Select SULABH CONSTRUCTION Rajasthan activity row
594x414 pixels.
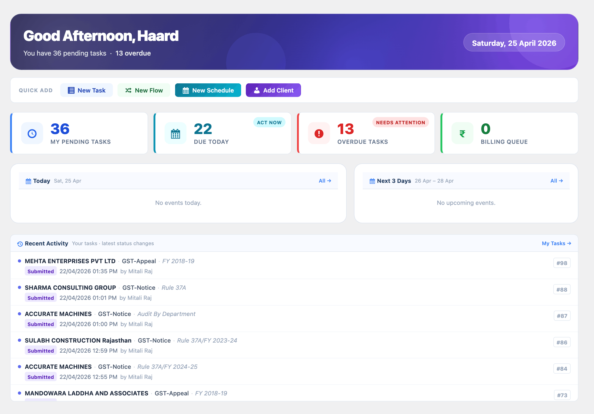[294, 345]
